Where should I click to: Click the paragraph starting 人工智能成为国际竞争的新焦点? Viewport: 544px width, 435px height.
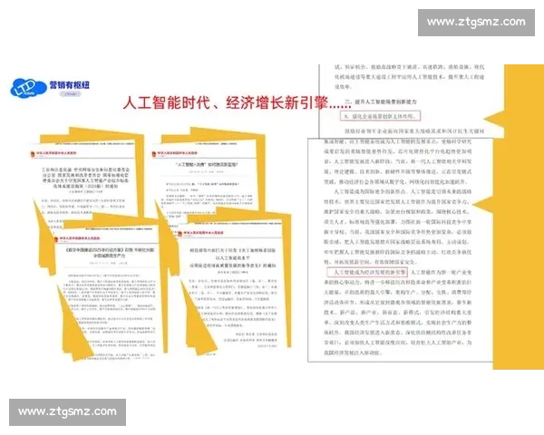398,227
